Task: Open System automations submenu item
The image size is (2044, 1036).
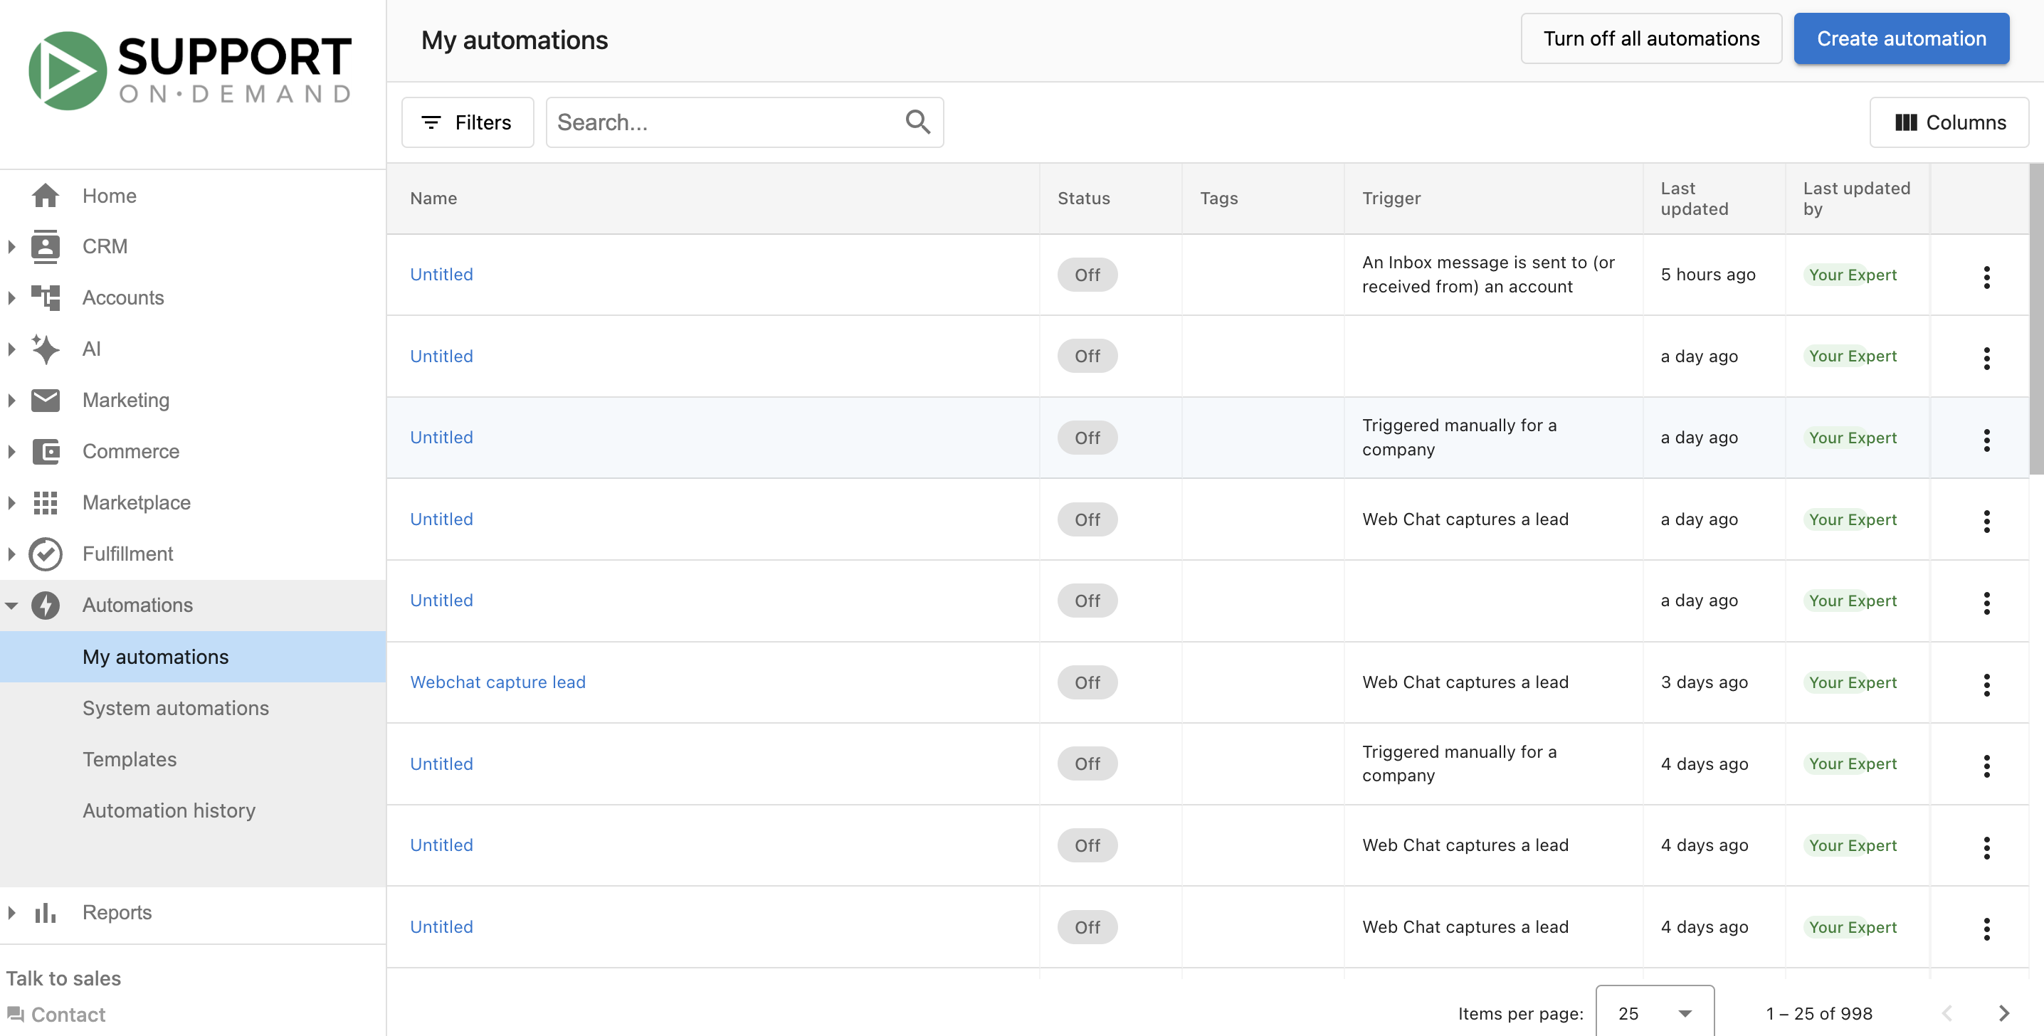Action: coord(193,707)
